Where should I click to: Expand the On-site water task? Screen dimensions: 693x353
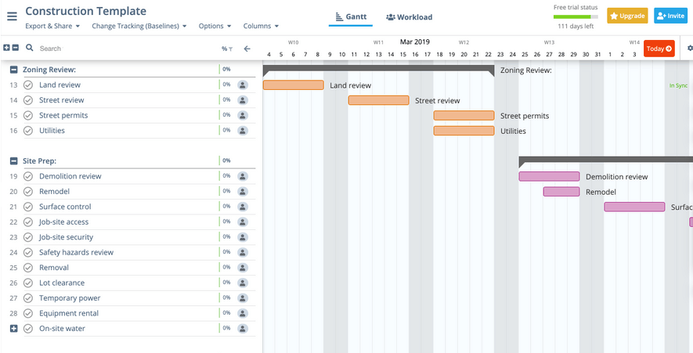13,329
